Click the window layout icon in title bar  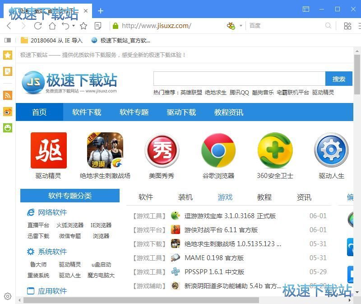[306, 9]
